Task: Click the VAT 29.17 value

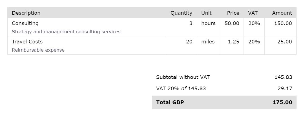Action: click(285, 89)
